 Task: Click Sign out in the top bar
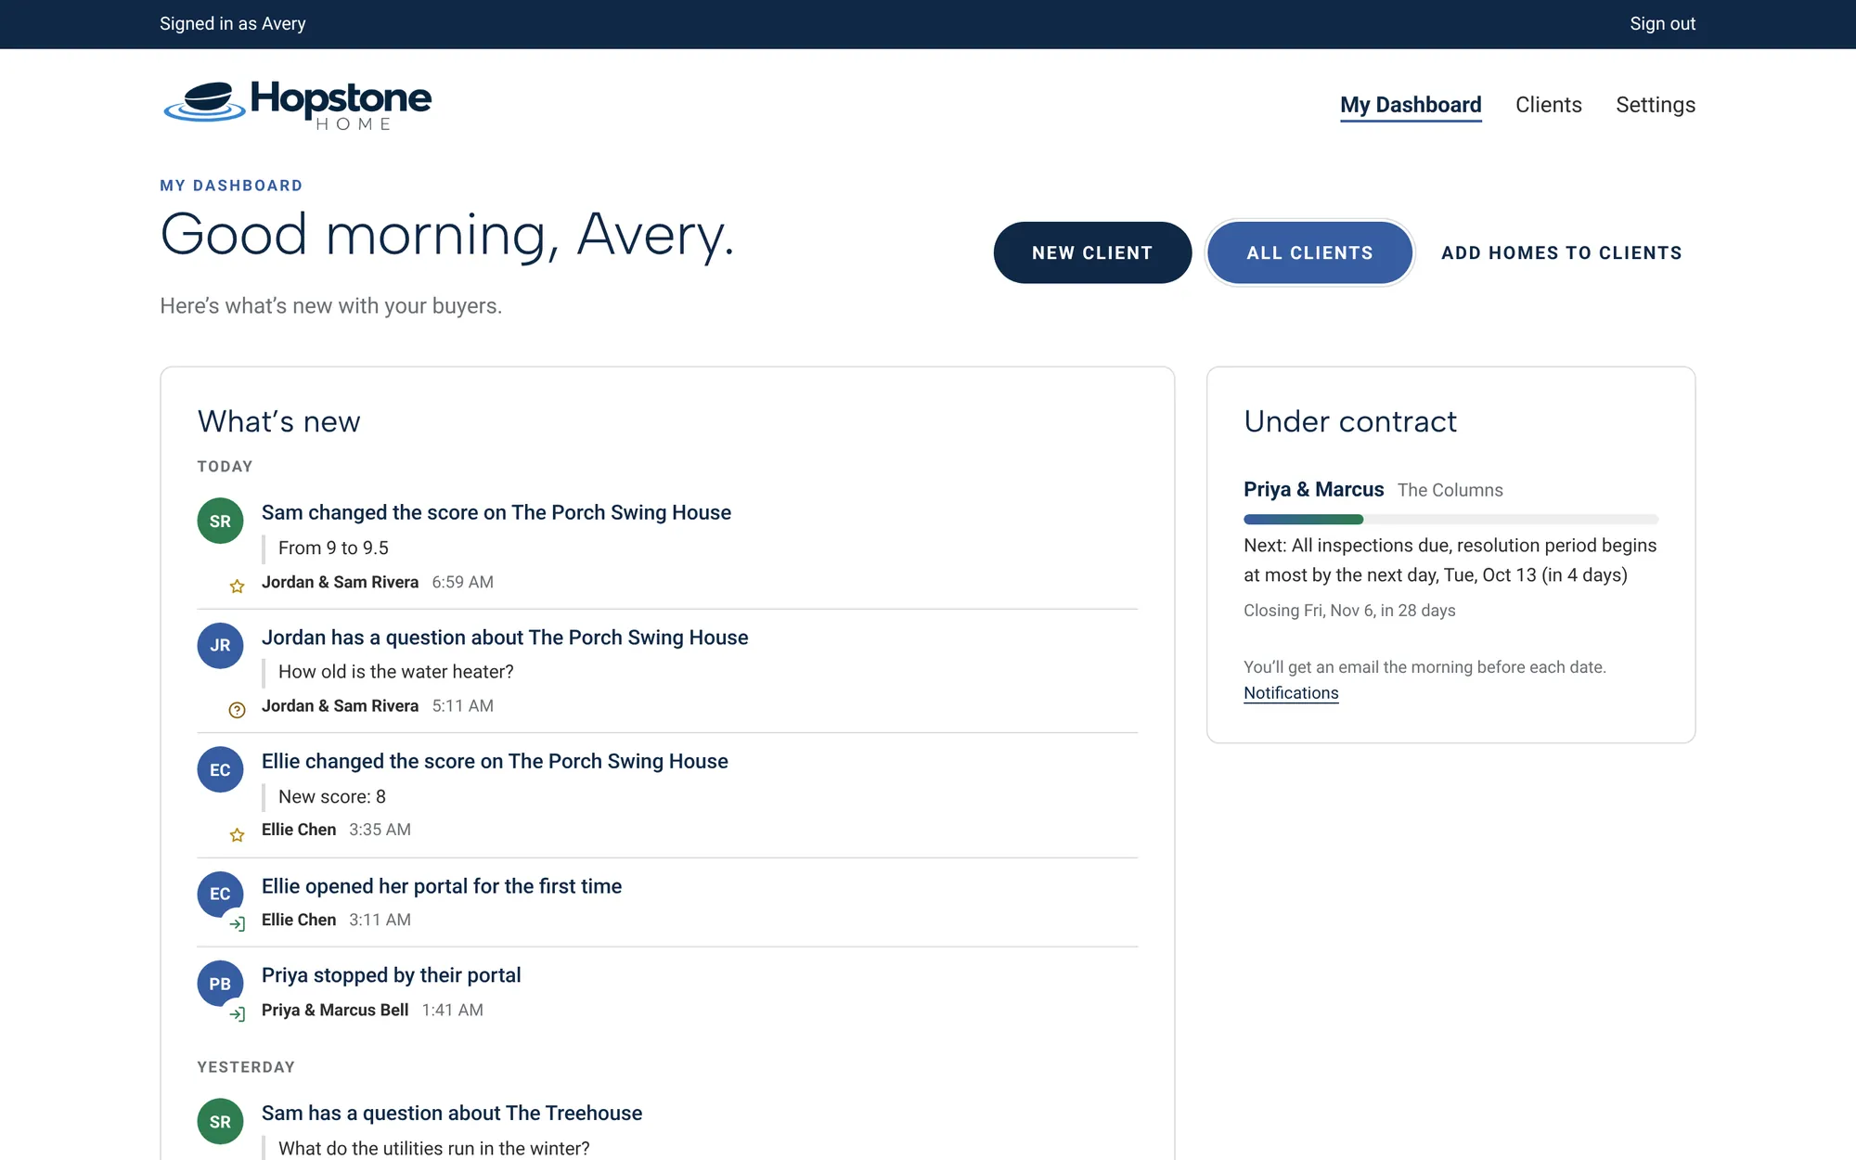tap(1662, 23)
